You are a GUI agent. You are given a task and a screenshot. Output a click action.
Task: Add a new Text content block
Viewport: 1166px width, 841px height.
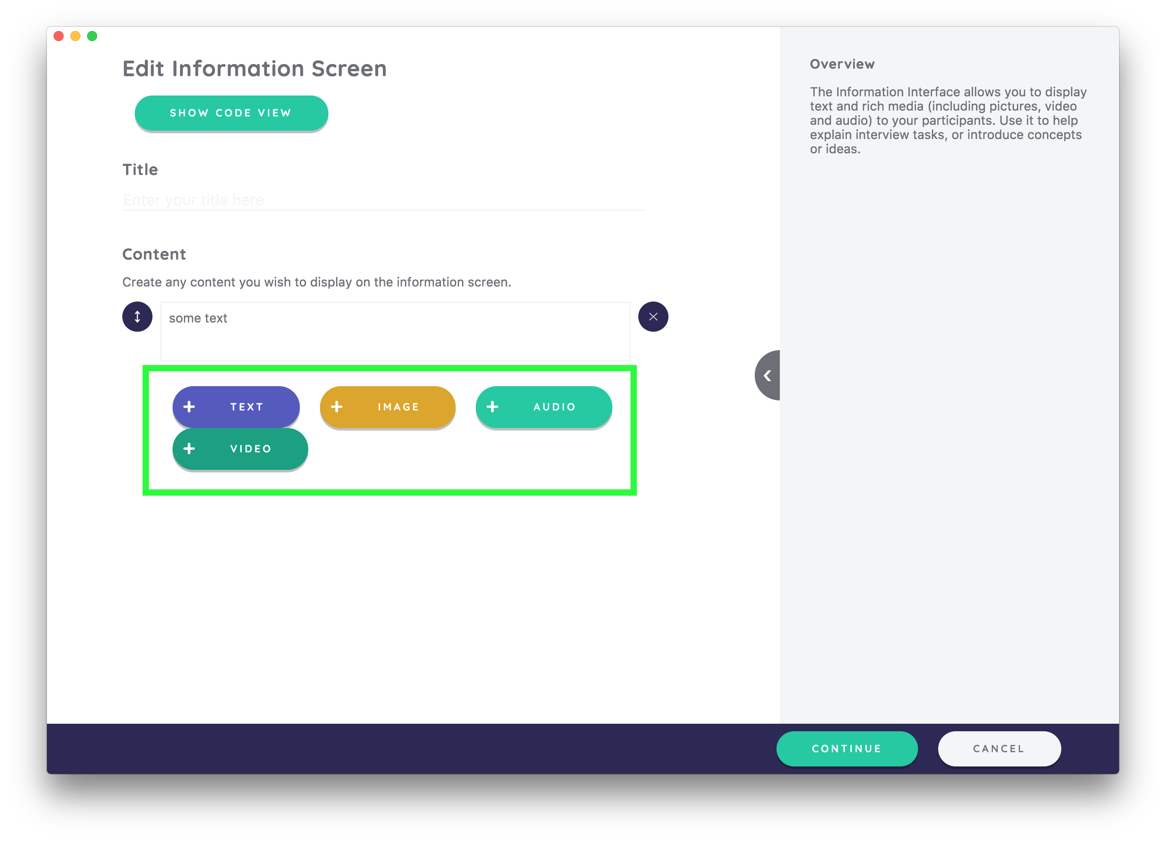[236, 407]
